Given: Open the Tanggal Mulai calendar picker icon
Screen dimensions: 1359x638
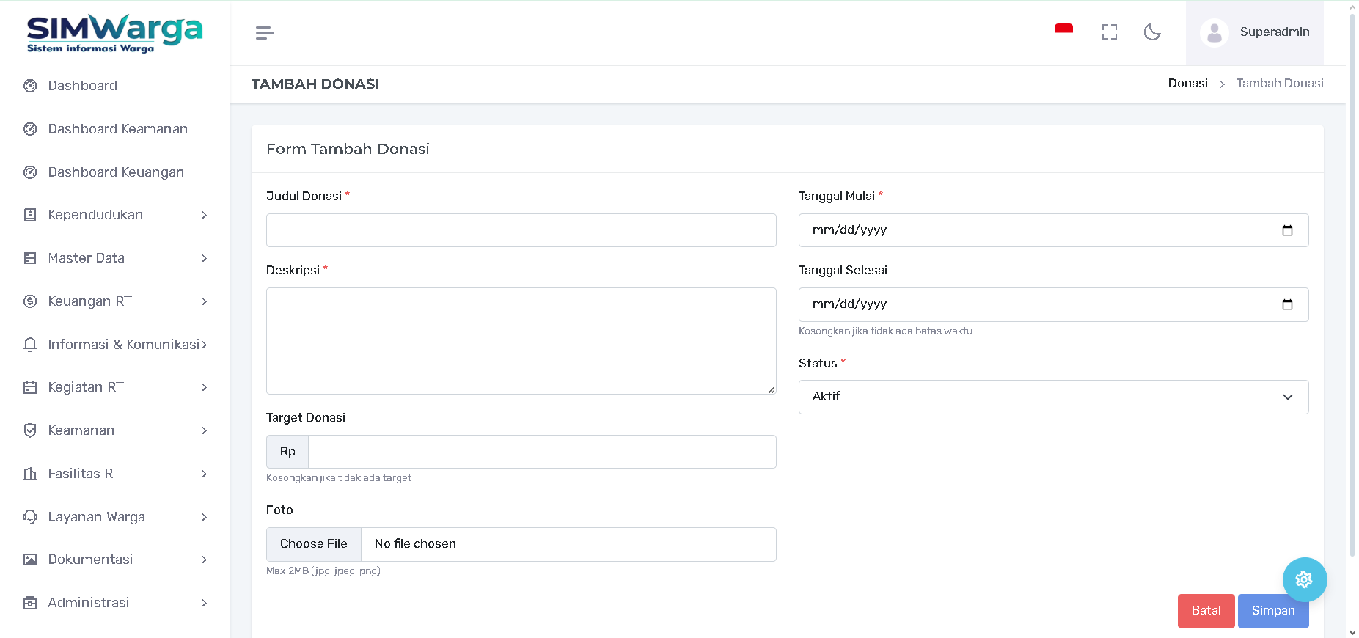Looking at the screenshot, I should click(x=1287, y=230).
